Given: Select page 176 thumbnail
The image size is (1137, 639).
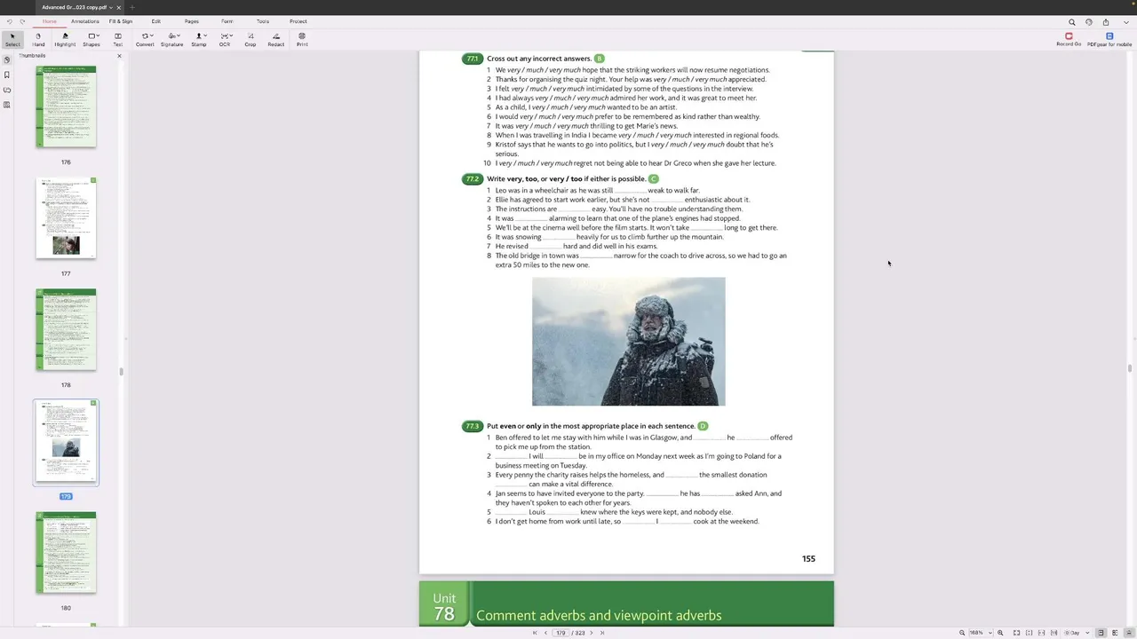Looking at the screenshot, I should (66, 106).
